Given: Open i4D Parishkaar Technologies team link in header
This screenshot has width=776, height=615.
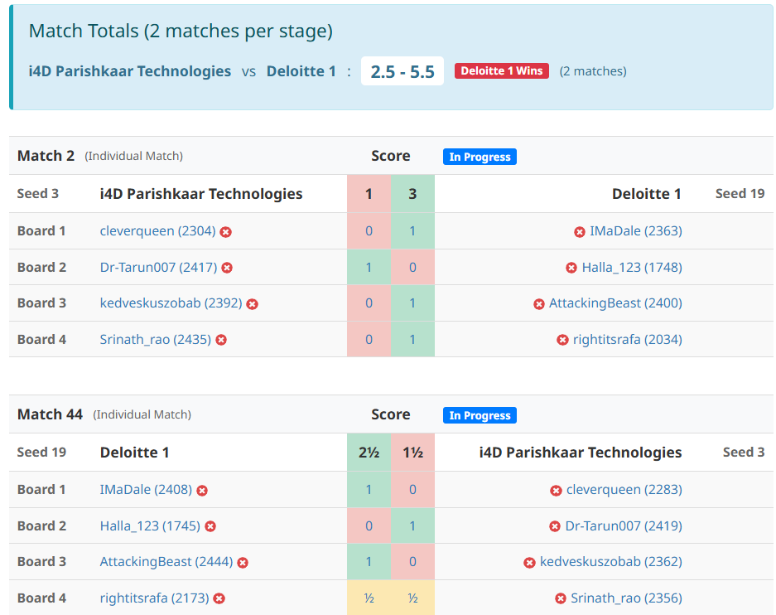Looking at the screenshot, I should [x=130, y=71].
